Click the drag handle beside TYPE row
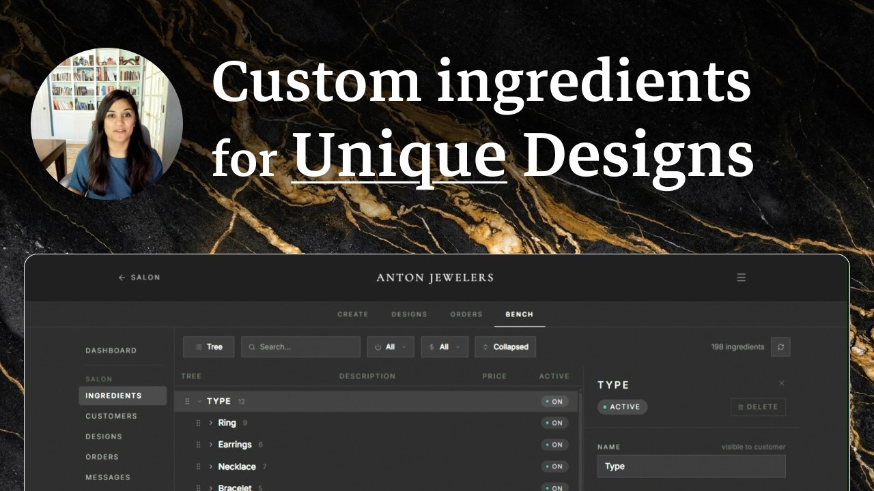 pyautogui.click(x=187, y=401)
